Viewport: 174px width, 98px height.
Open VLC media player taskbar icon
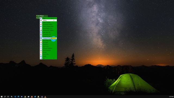tap(45, 97)
